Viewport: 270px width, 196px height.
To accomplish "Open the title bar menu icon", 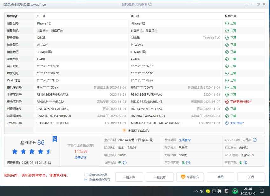I will click(246, 4).
